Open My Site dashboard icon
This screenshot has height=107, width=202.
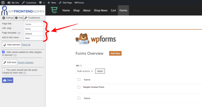point(9,3)
